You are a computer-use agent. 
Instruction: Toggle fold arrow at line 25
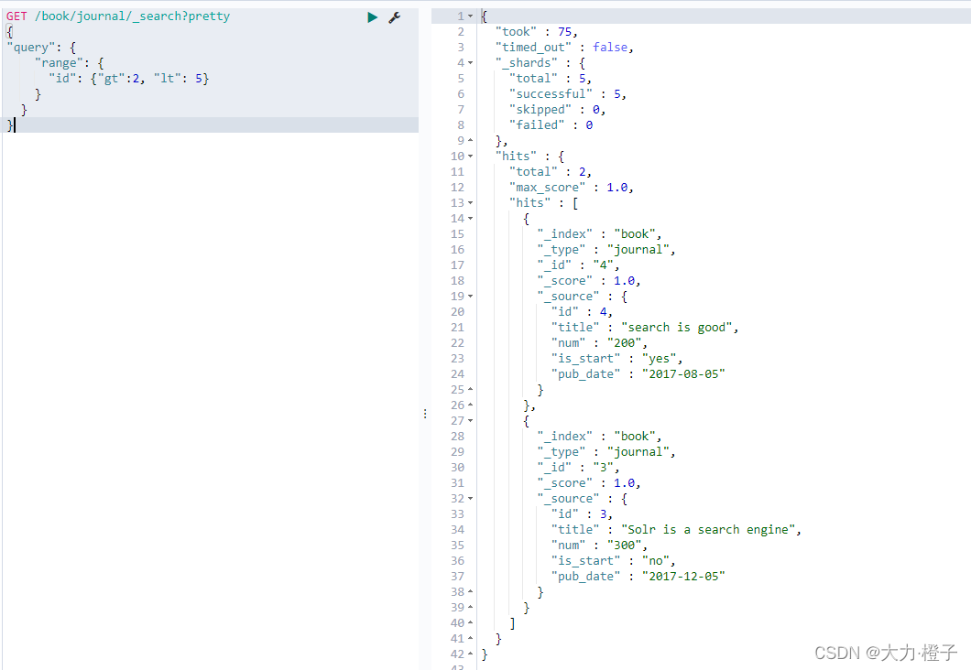coord(471,390)
